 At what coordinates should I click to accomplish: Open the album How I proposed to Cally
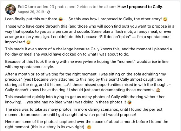(140, 7)
